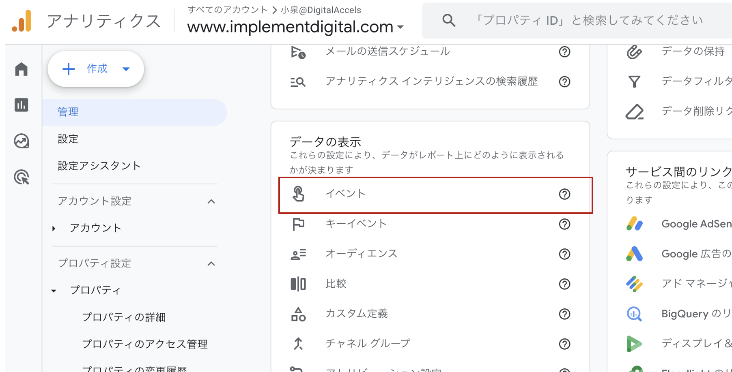Select 管理 in the admin menu
This screenshot has width=732, height=372.
134,112
